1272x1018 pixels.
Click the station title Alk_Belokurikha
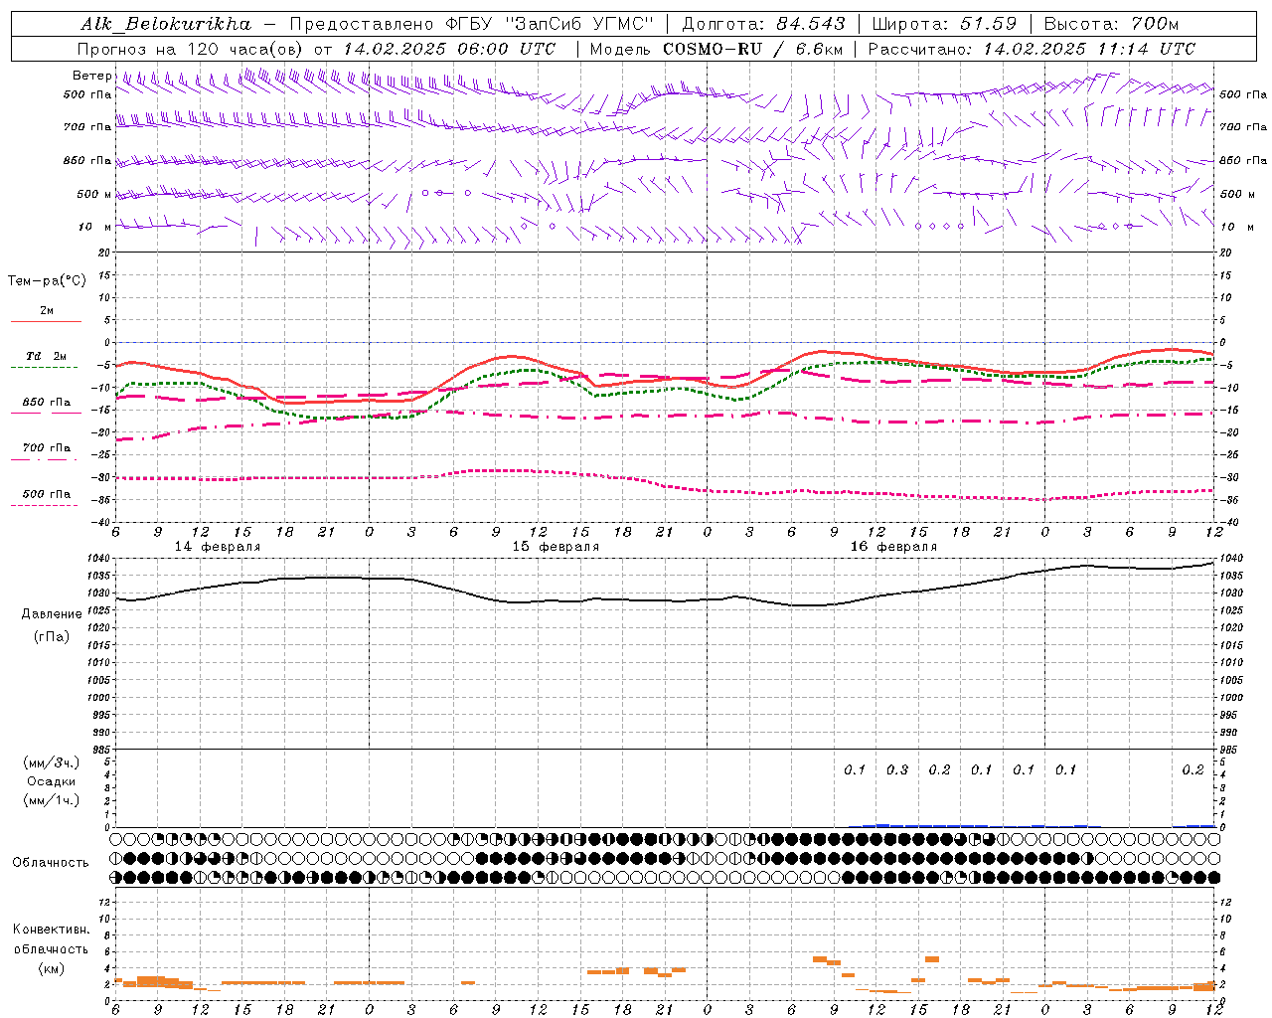tap(166, 24)
